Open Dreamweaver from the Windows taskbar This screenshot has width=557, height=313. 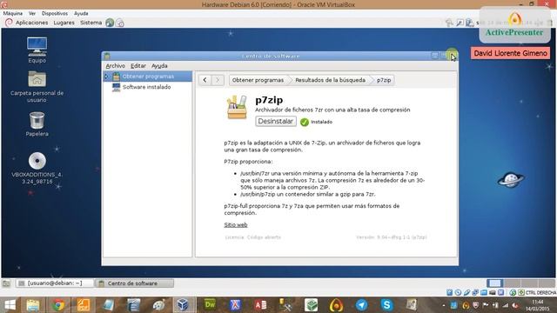(x=210, y=305)
